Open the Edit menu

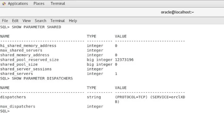coord(15,21)
